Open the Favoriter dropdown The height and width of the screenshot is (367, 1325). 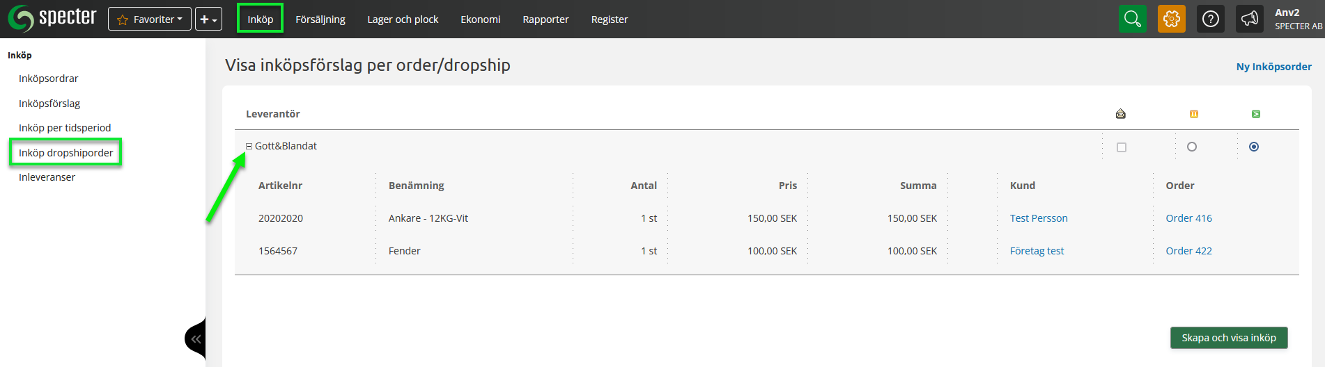coord(150,19)
